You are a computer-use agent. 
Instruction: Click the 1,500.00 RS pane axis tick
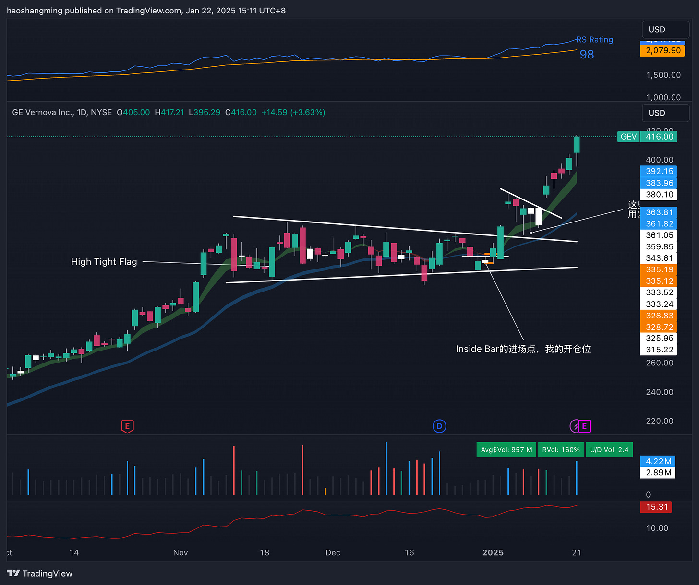point(663,75)
